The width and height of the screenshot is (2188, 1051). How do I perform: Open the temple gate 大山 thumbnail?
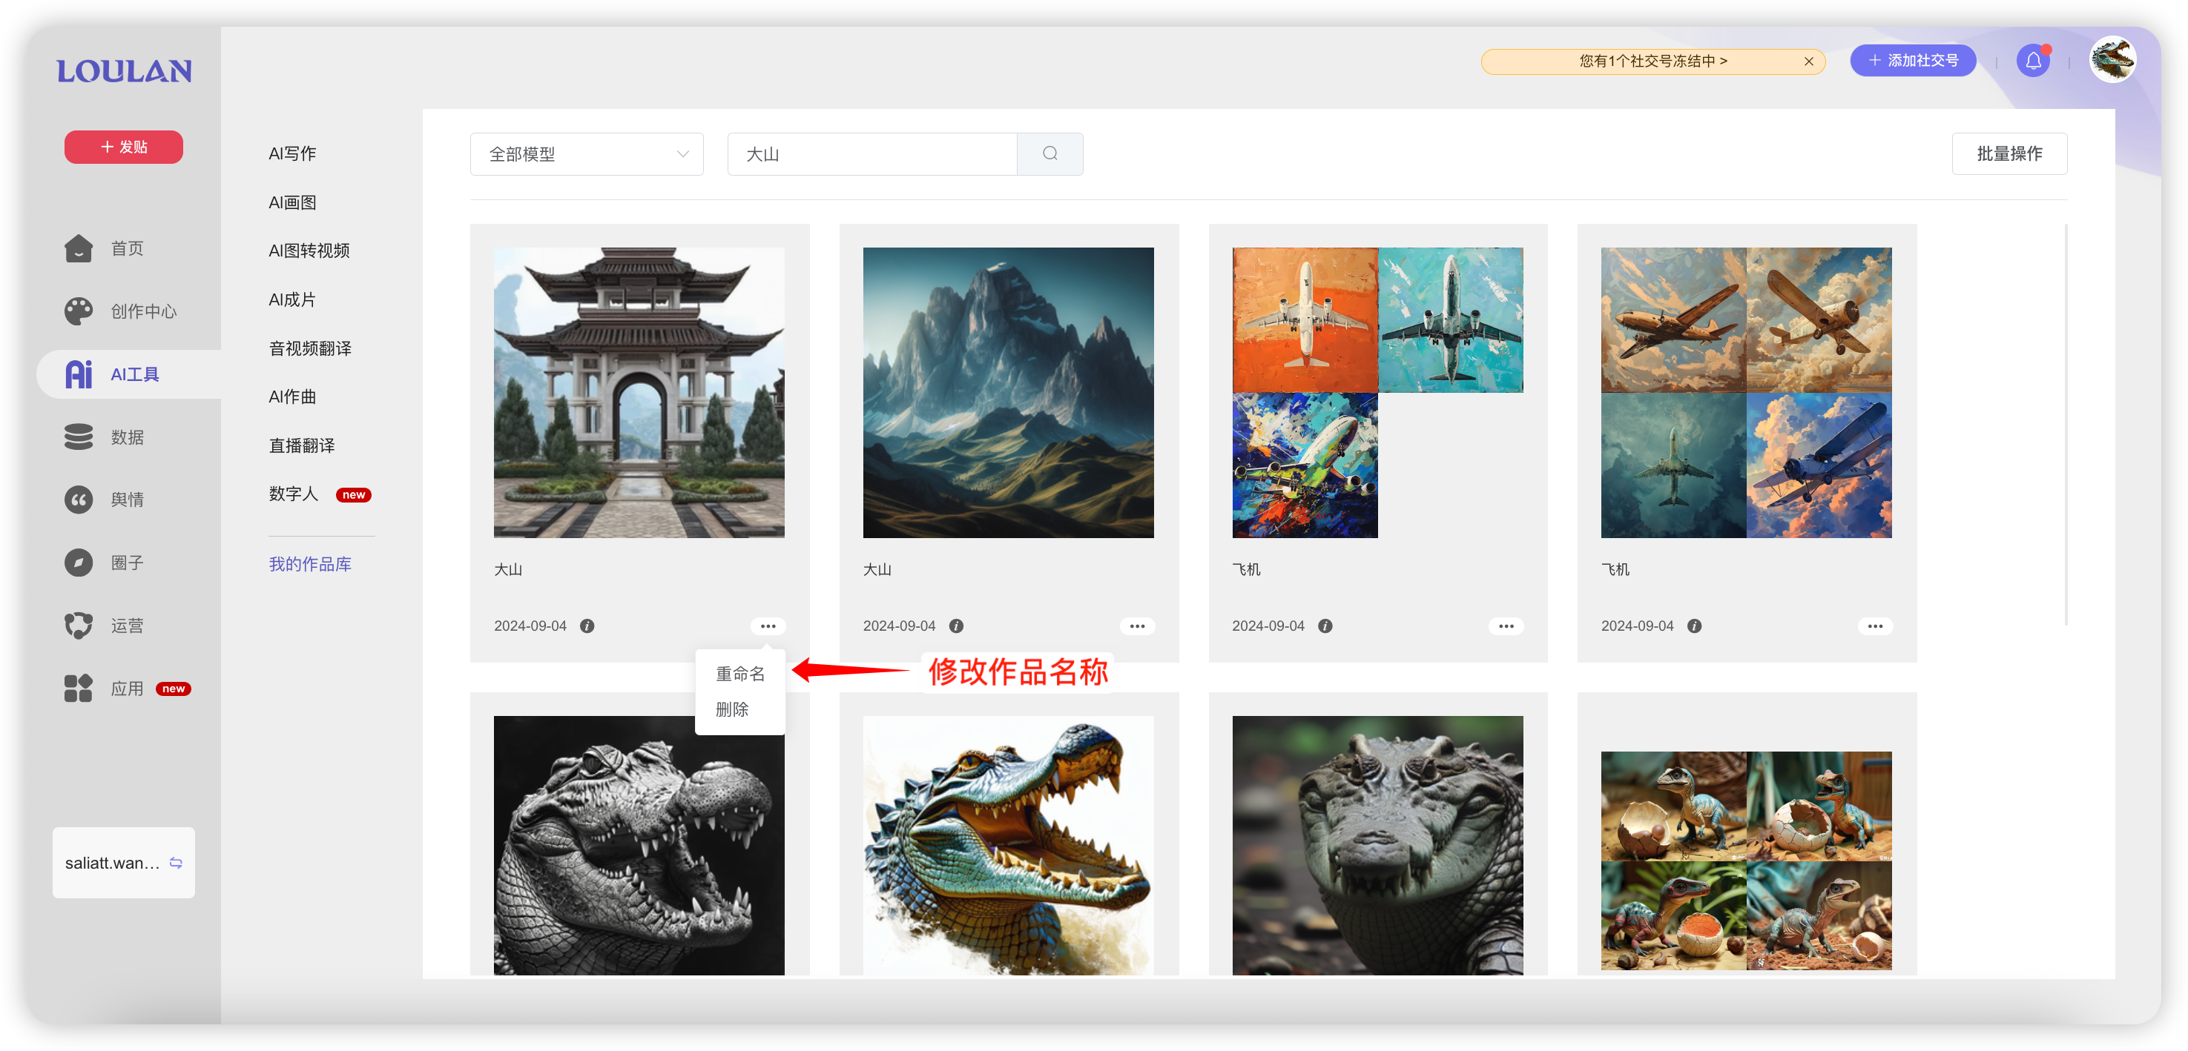639,393
